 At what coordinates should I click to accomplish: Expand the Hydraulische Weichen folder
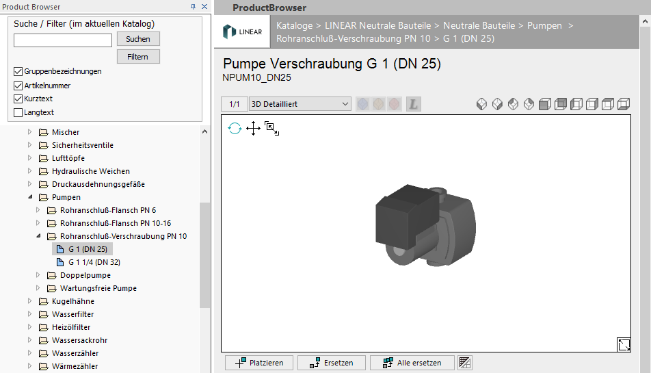tap(29, 171)
